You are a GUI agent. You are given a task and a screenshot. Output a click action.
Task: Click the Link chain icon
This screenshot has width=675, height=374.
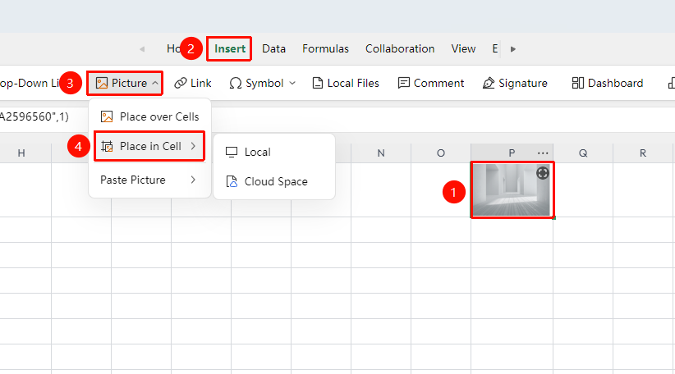181,83
